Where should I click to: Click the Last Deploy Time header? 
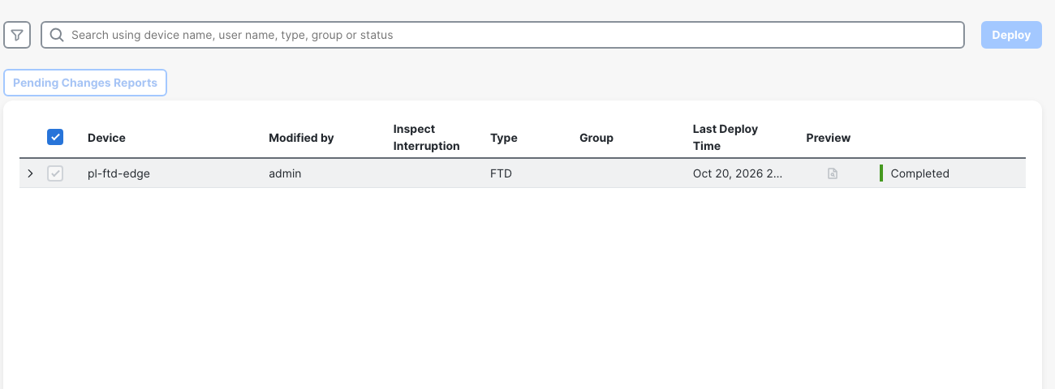726,138
